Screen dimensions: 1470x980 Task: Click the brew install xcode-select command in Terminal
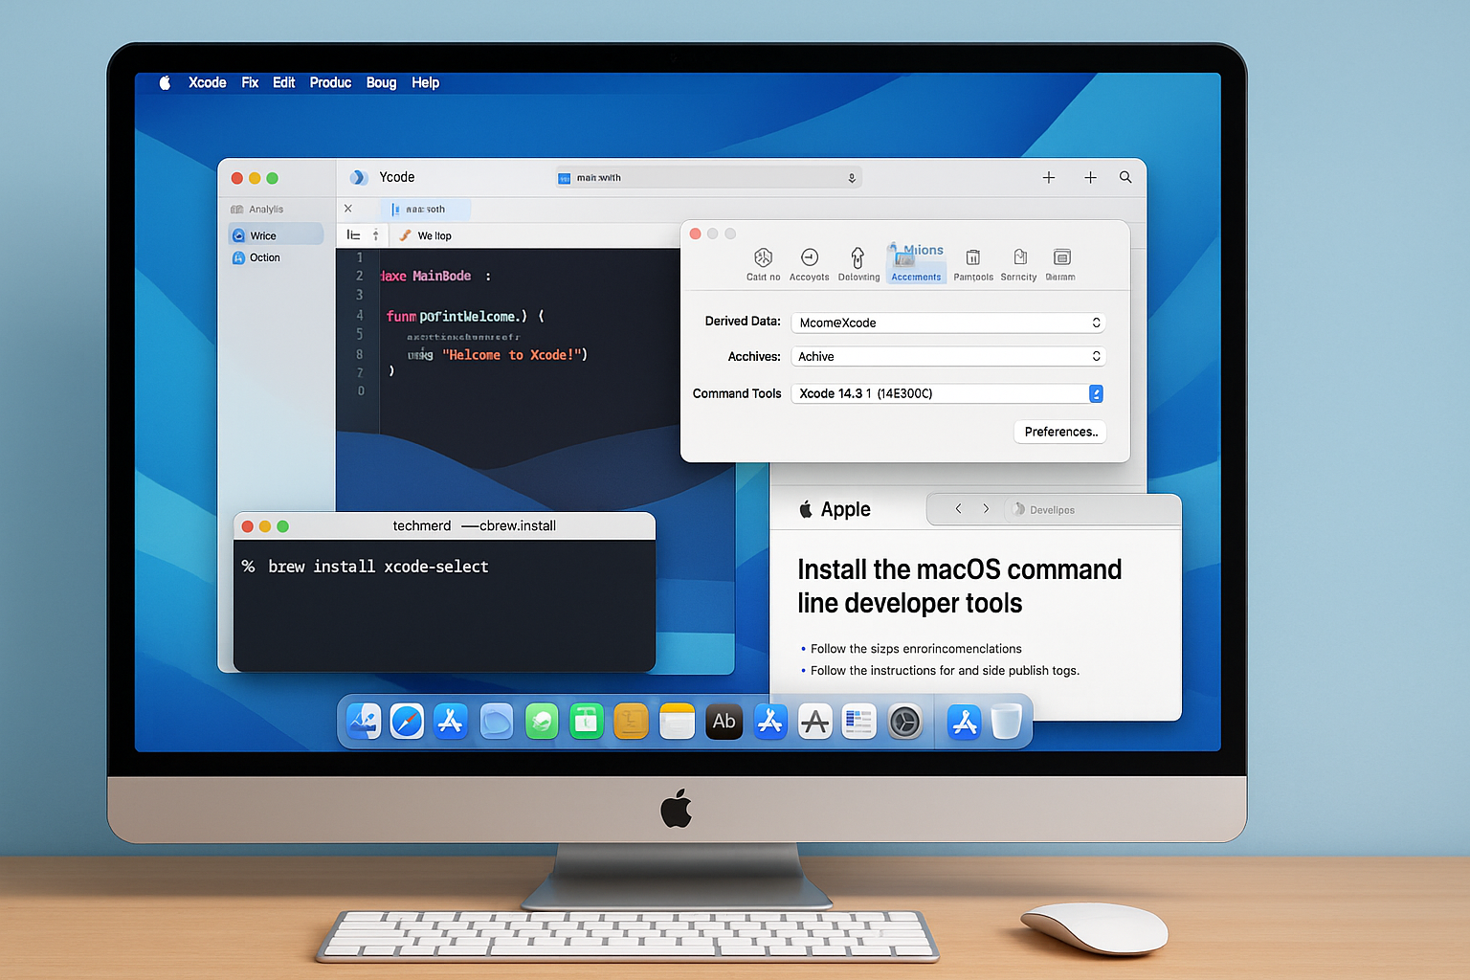click(x=378, y=567)
